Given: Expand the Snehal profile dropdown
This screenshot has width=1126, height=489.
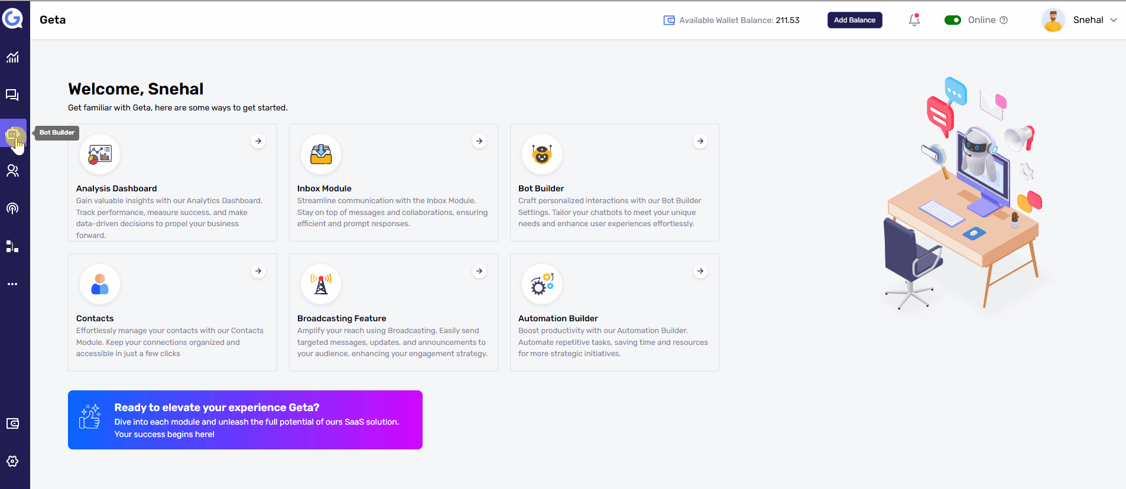Looking at the screenshot, I should tap(1113, 20).
